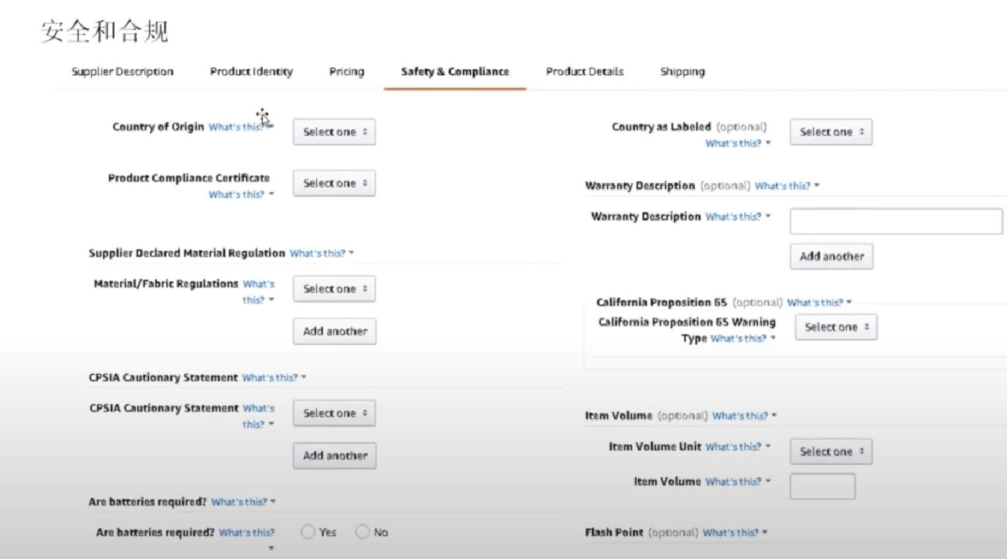Switch to the Product Details tab
This screenshot has height=559, width=1007.
pyautogui.click(x=585, y=71)
